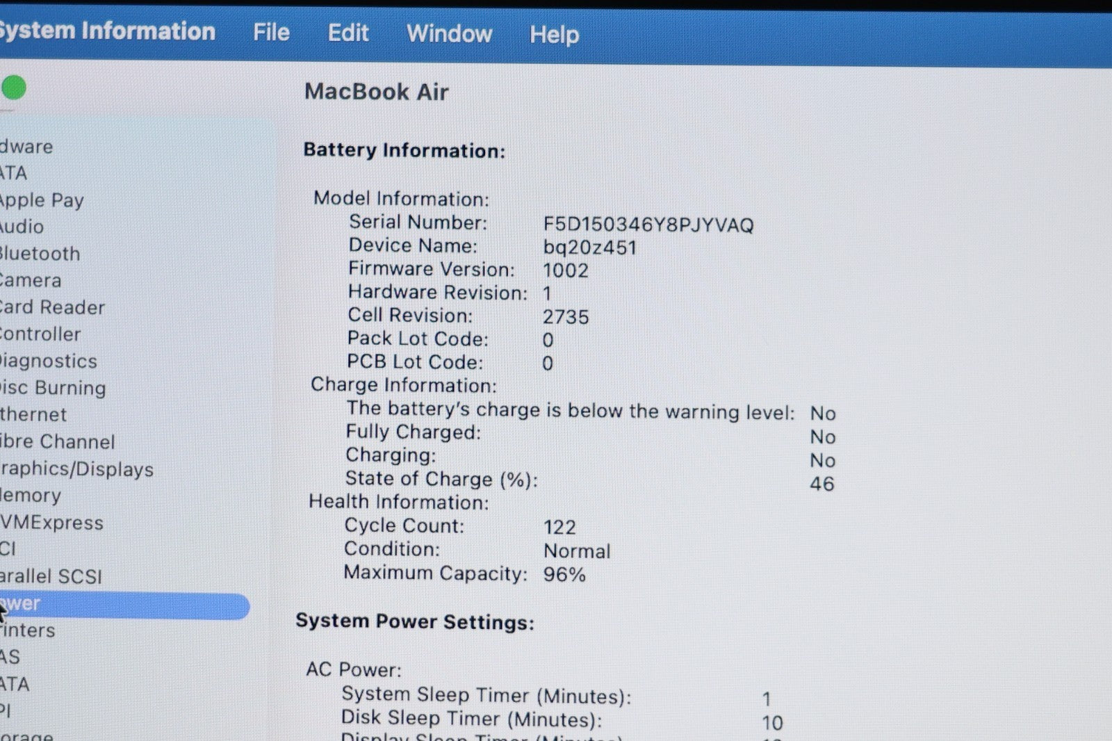The image size is (1112, 741).
Task: Select Diagnostics in the sidebar
Action: coord(49,361)
